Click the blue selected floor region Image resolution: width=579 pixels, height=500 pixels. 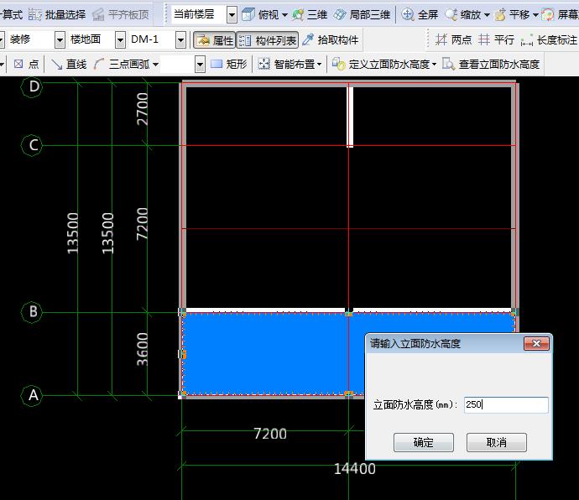(265, 354)
